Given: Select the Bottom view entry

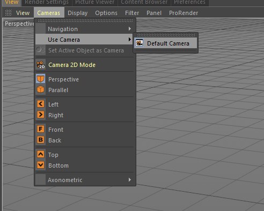Looking at the screenshot, I should point(85,165).
